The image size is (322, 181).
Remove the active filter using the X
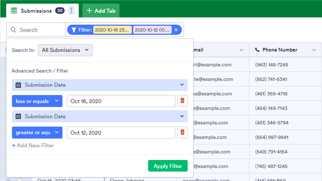[176, 30]
